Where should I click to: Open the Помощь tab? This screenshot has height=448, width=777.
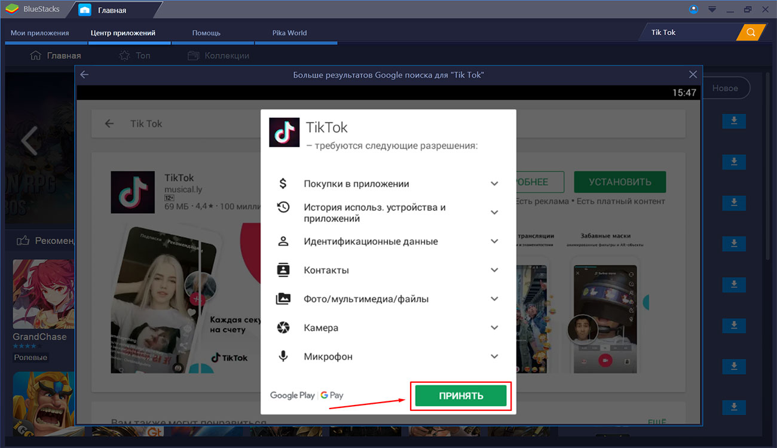point(206,33)
